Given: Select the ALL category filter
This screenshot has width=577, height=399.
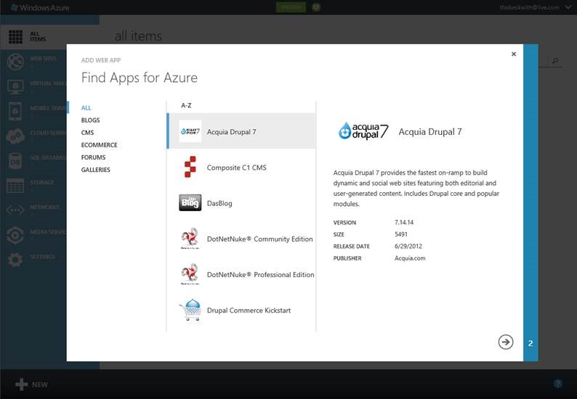Looking at the screenshot, I should coord(86,107).
